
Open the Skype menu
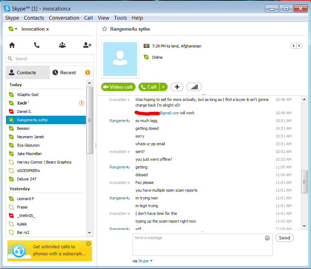[x=12, y=18]
